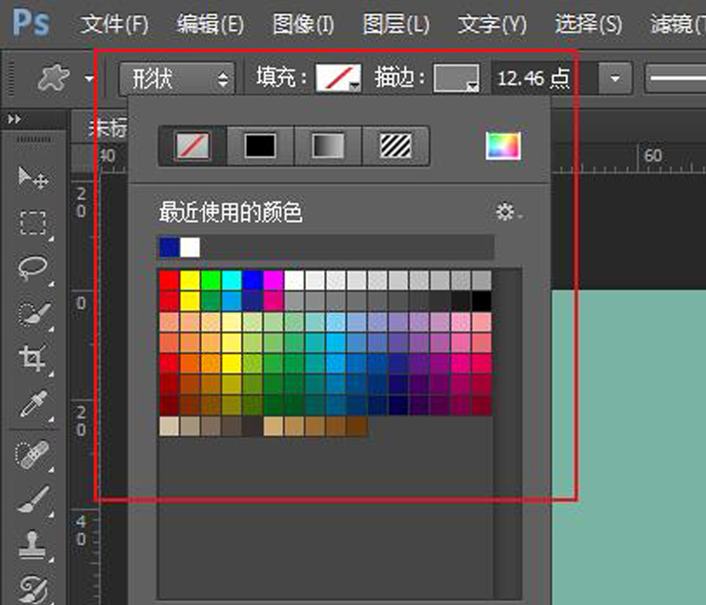Select the Clone Stamp tool
The width and height of the screenshot is (706, 605).
pyautogui.click(x=32, y=545)
